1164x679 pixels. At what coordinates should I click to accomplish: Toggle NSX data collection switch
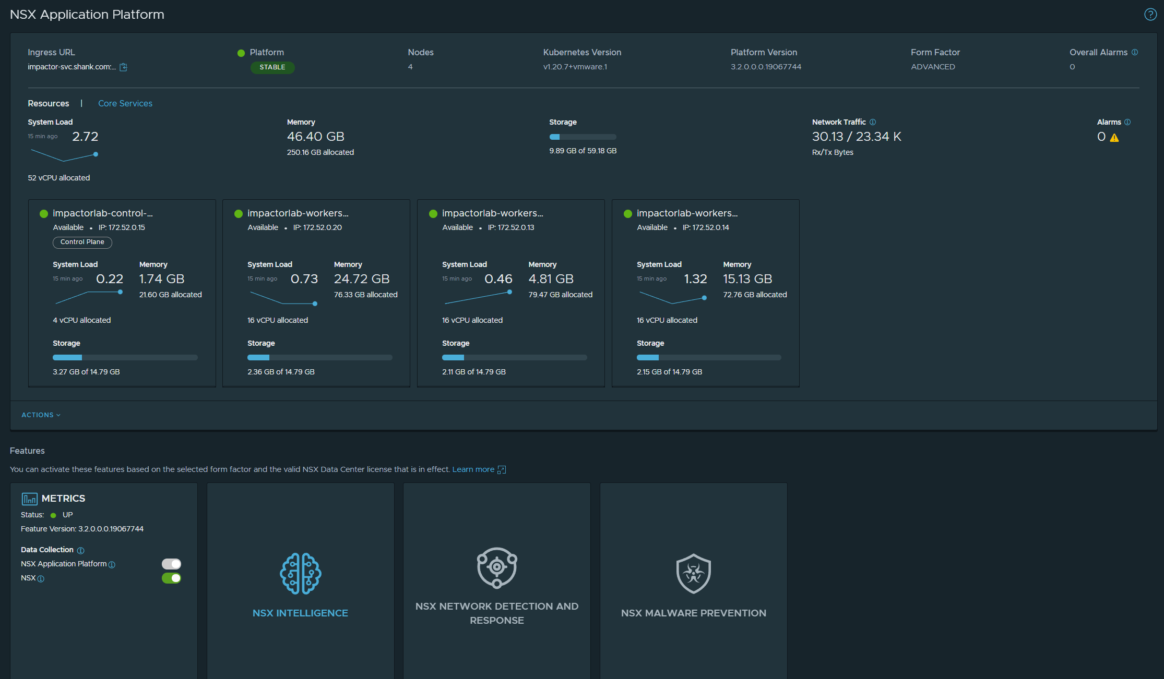point(171,578)
